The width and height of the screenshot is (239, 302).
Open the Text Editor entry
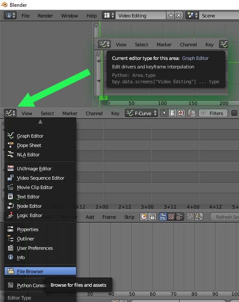point(40,197)
